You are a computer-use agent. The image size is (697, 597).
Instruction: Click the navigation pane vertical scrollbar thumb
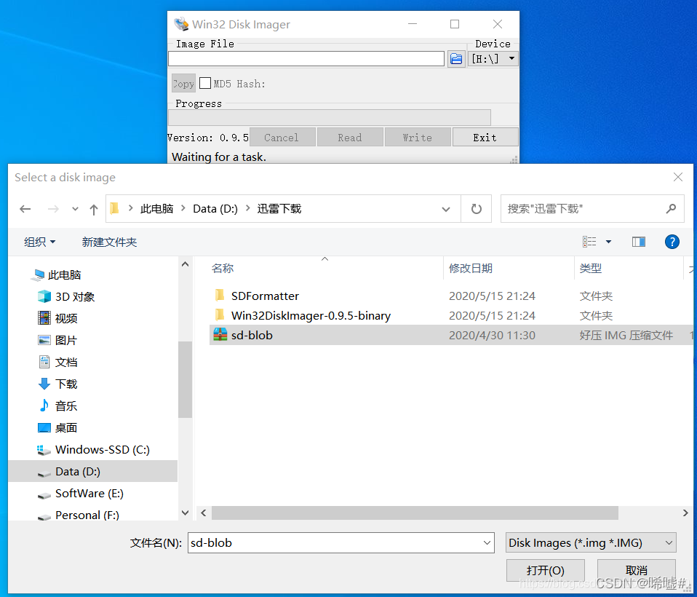[x=185, y=379]
